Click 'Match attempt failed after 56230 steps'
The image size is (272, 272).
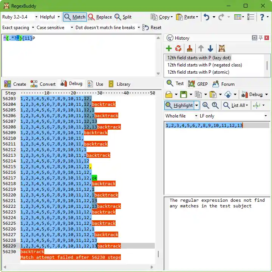[71, 257]
